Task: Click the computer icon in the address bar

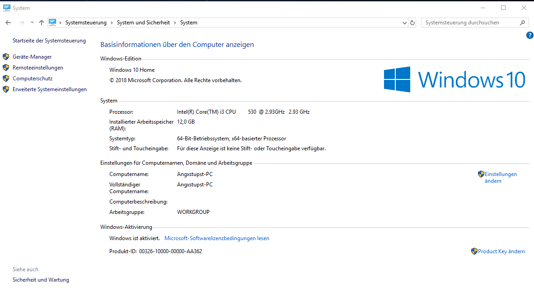Action: pos(52,23)
